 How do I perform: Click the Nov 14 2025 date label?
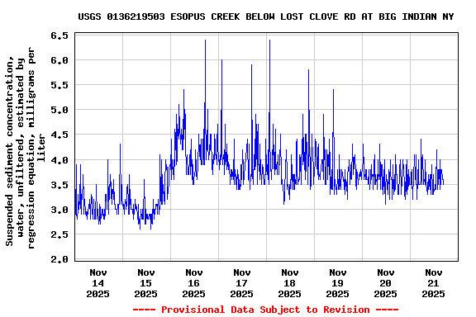[x=98, y=283]
